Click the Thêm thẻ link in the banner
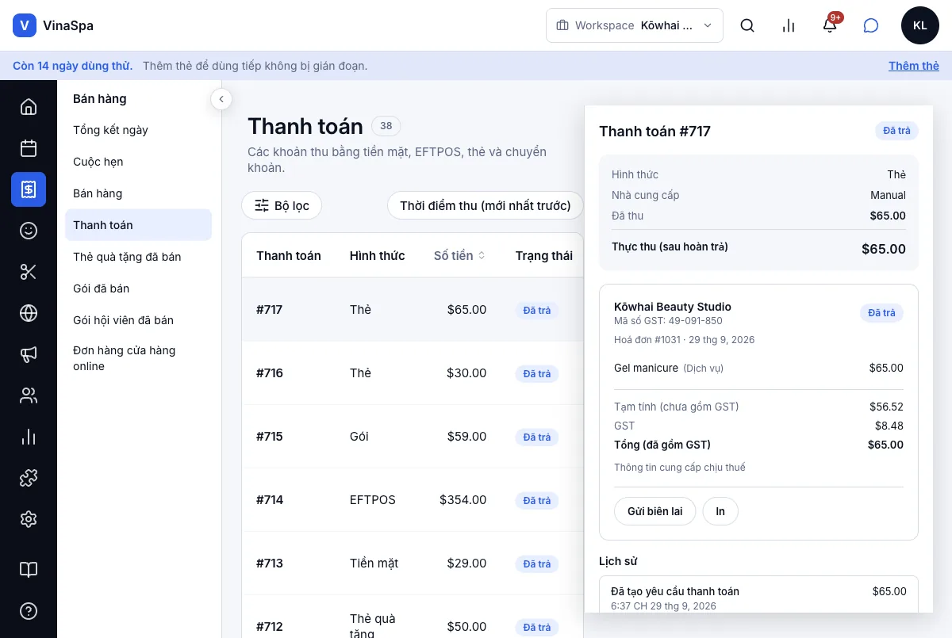The height and width of the screenshot is (638, 952). click(x=914, y=66)
